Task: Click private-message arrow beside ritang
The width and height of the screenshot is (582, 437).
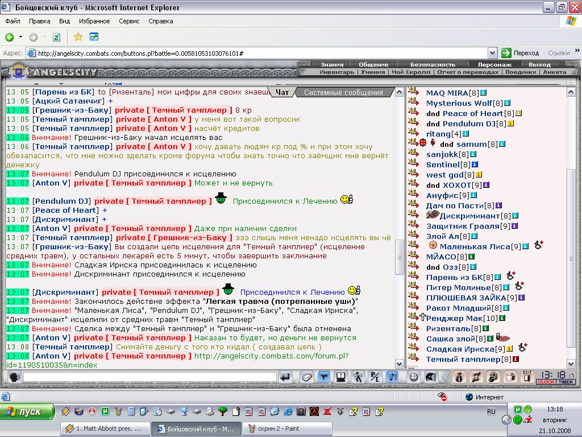Action: pos(413,131)
